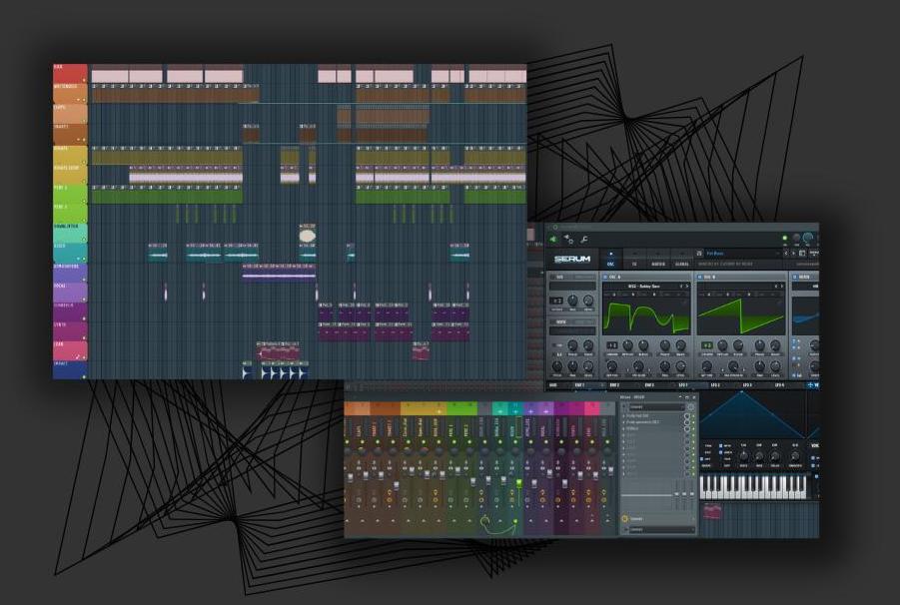Click the OSC B waveform display

tap(742, 315)
